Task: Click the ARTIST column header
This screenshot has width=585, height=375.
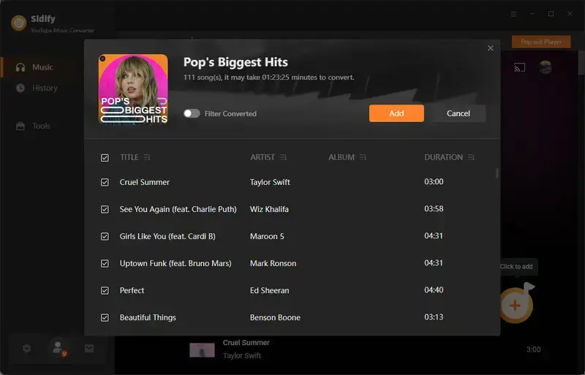Action: 263,157
